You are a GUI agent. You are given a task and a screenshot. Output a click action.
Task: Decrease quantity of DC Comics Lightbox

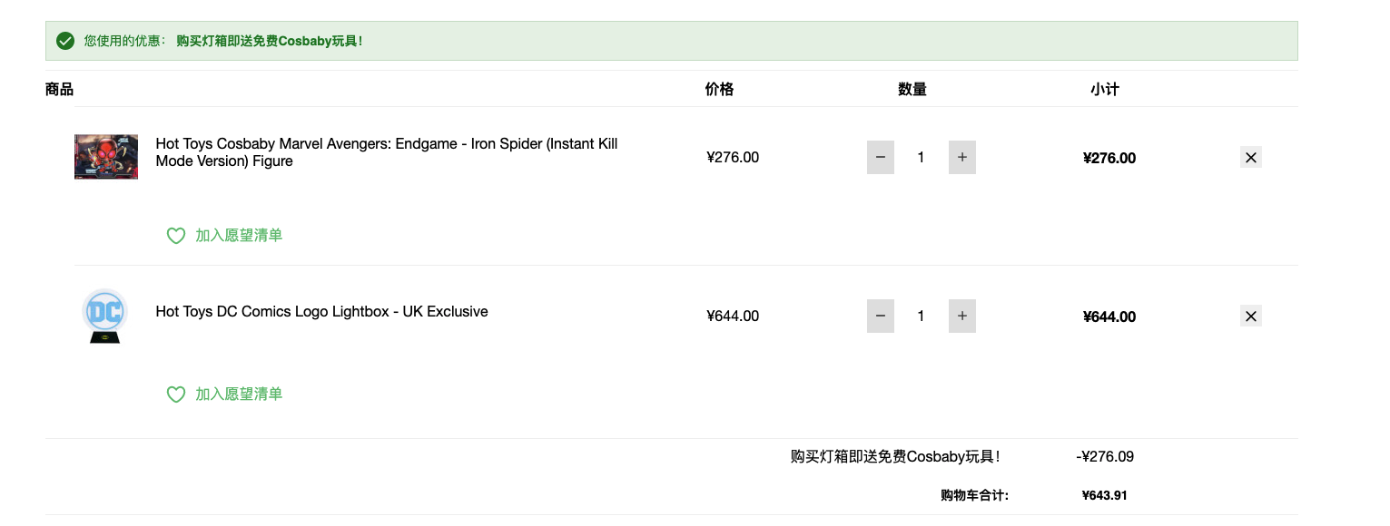[x=881, y=317]
